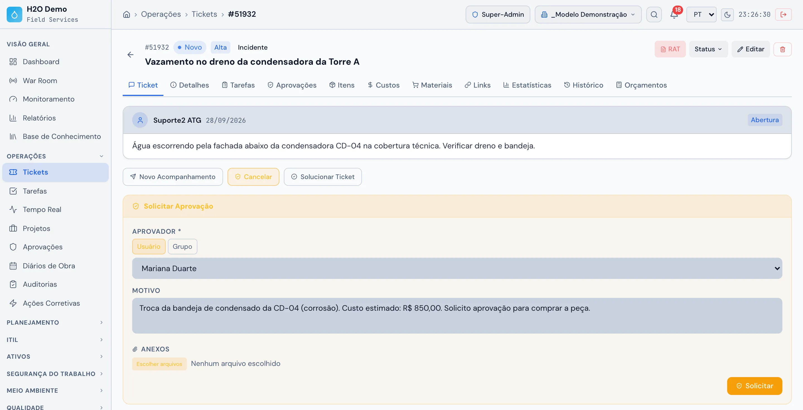
Task: Open Projetos in the sidebar
Action: click(x=55, y=228)
